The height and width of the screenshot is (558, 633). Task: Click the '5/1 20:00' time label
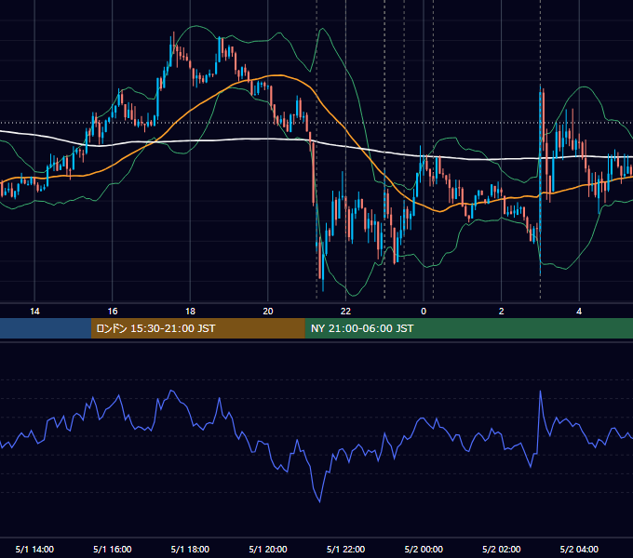268,549
